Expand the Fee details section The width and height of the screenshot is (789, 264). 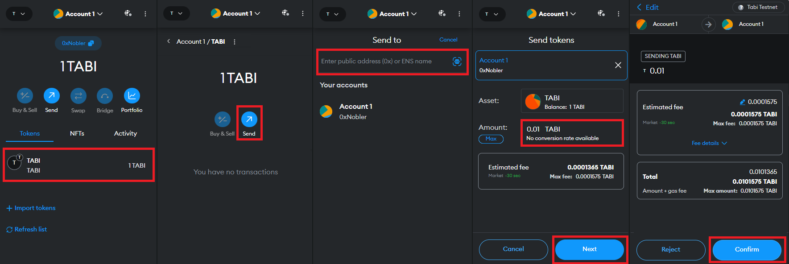point(709,143)
